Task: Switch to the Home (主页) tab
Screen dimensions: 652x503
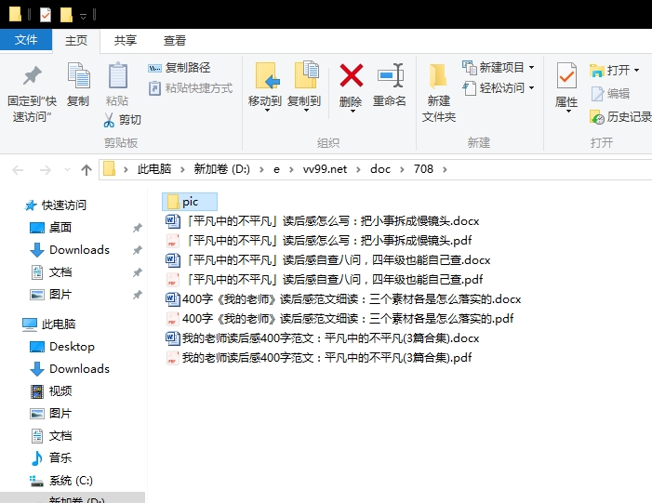Action: [x=76, y=40]
